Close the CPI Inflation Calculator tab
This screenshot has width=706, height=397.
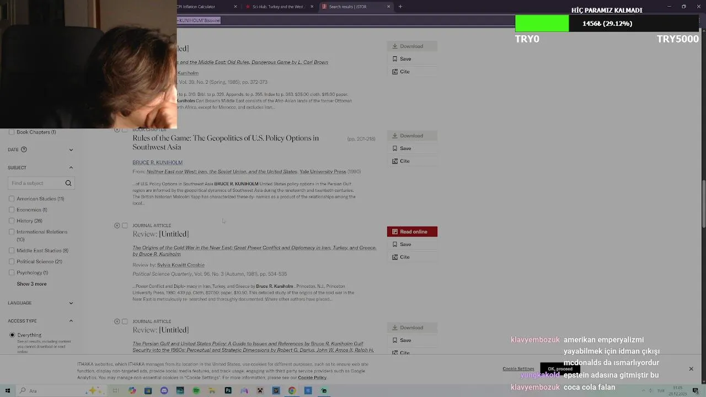click(x=236, y=7)
